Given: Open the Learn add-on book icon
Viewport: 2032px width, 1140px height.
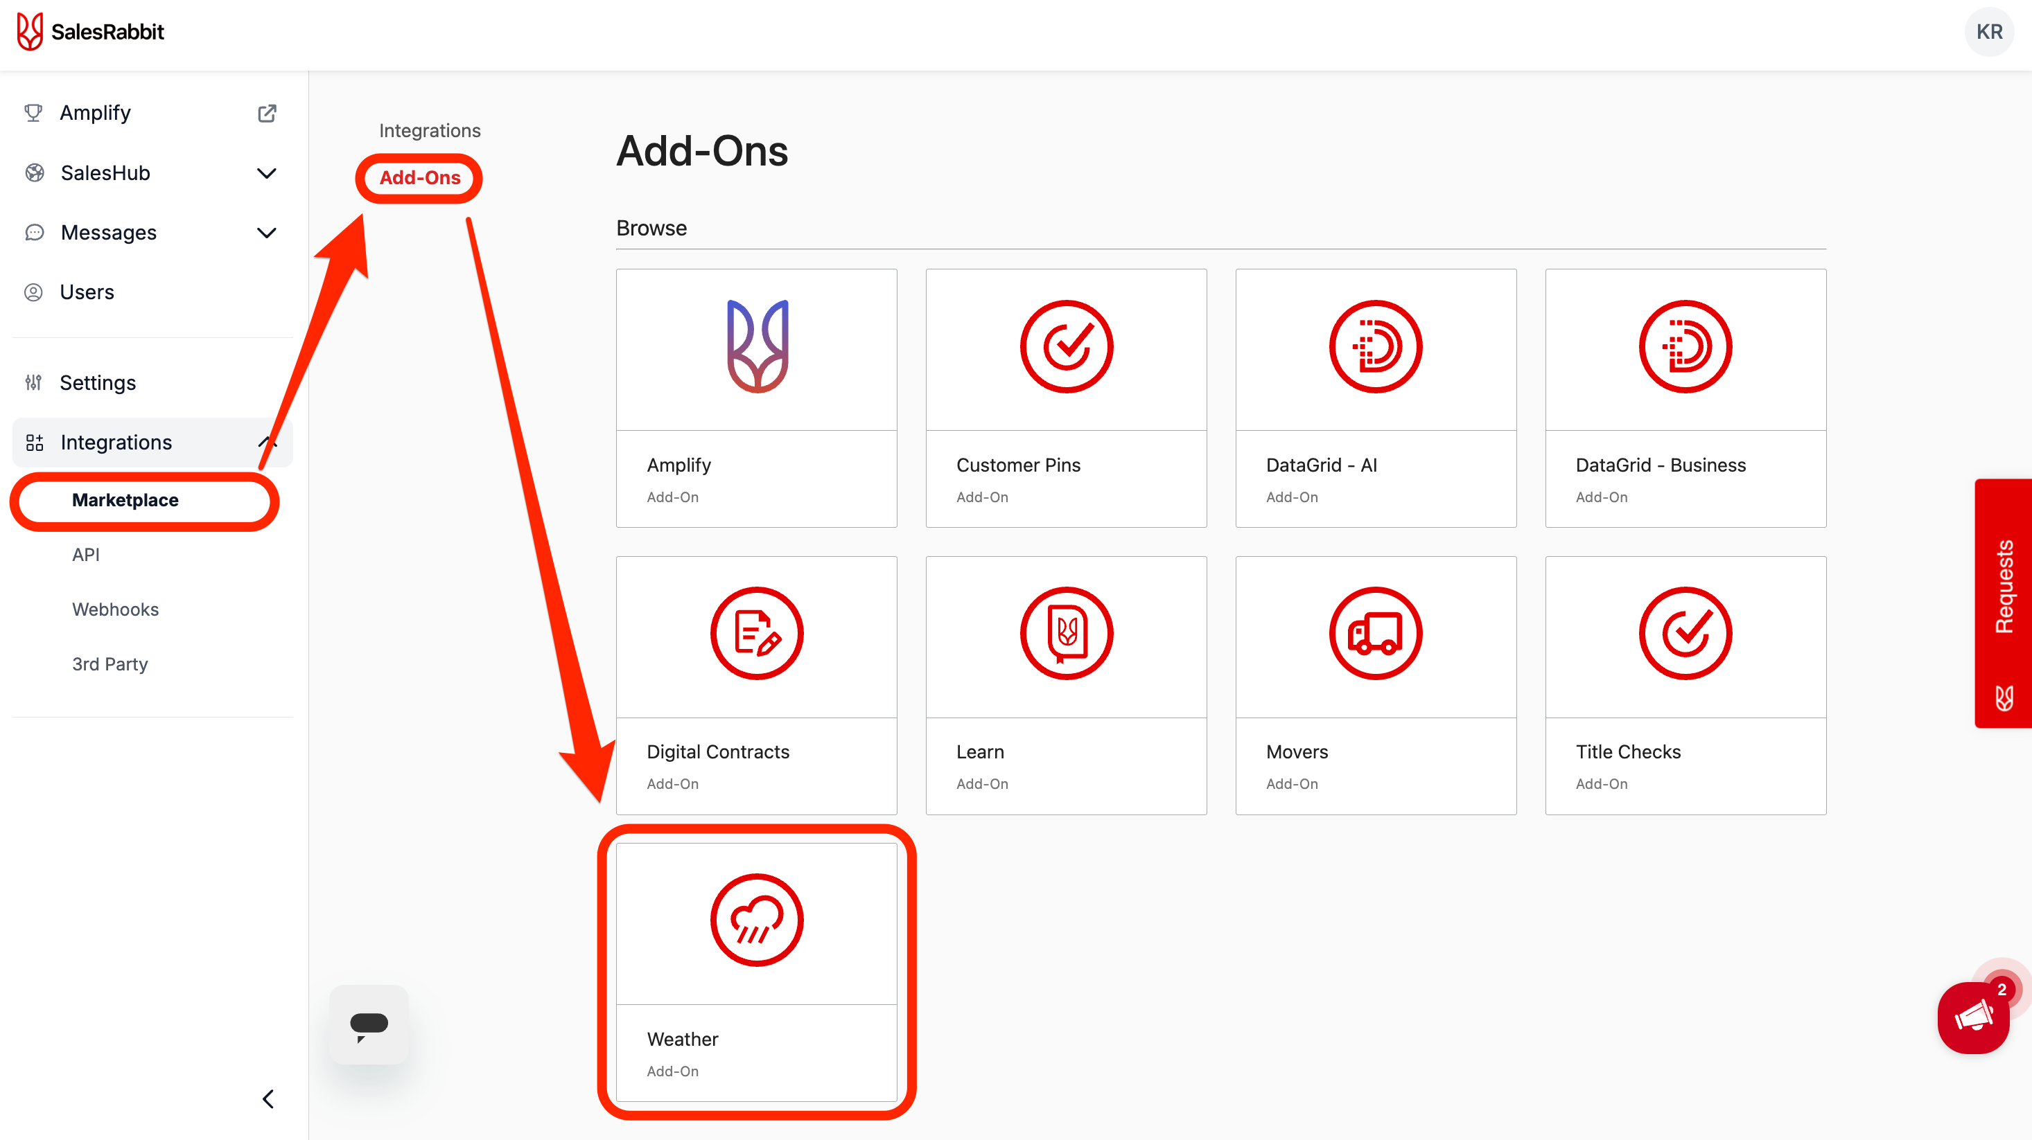Looking at the screenshot, I should pyautogui.click(x=1066, y=633).
